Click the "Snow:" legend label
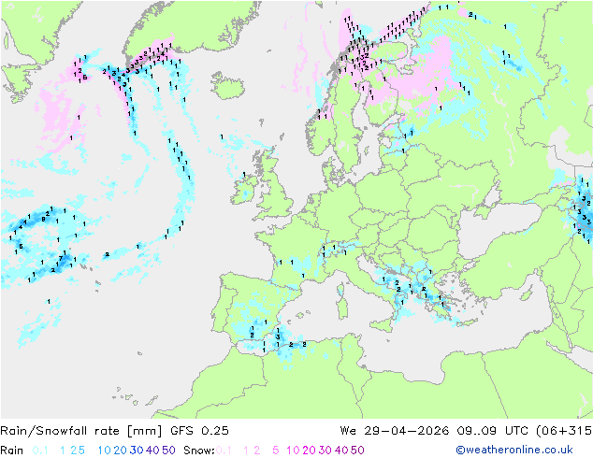Image resolution: width=593 pixels, height=458 pixels. 199,451
